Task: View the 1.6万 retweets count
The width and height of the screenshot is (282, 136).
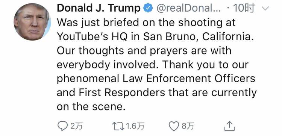Action: (x=135, y=126)
